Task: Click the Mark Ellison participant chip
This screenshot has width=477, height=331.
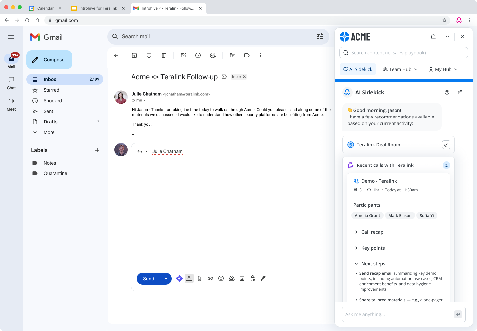Action: (400, 216)
